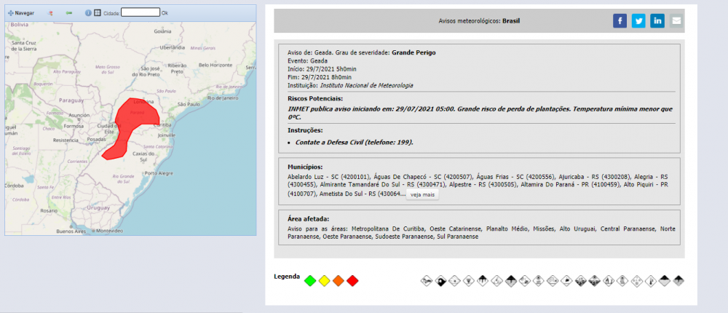Click the red legend diamond
The width and height of the screenshot is (728, 313).
click(x=353, y=281)
